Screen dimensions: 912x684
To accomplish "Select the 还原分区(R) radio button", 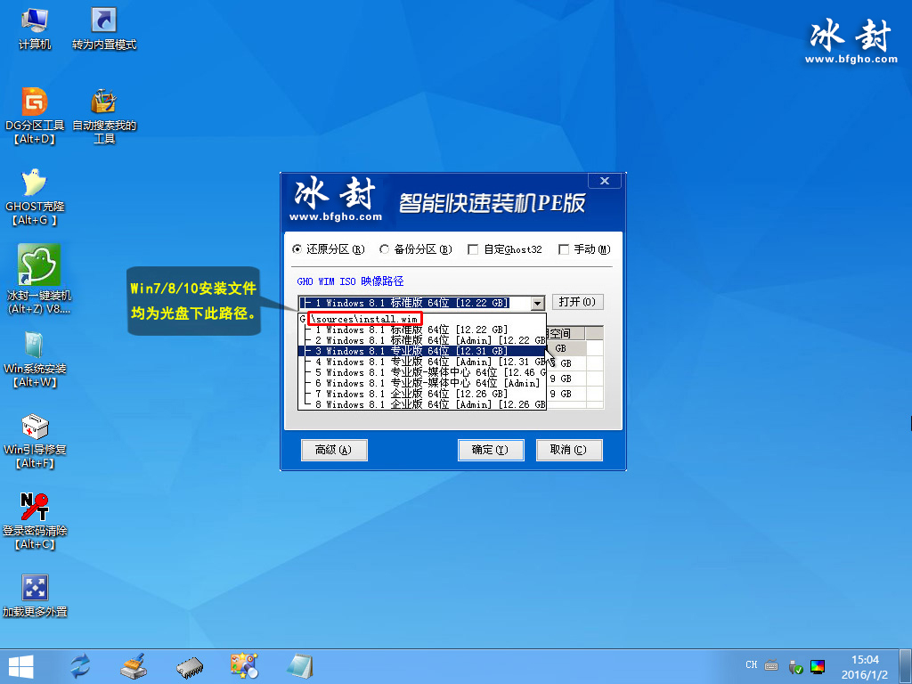I will pos(297,249).
